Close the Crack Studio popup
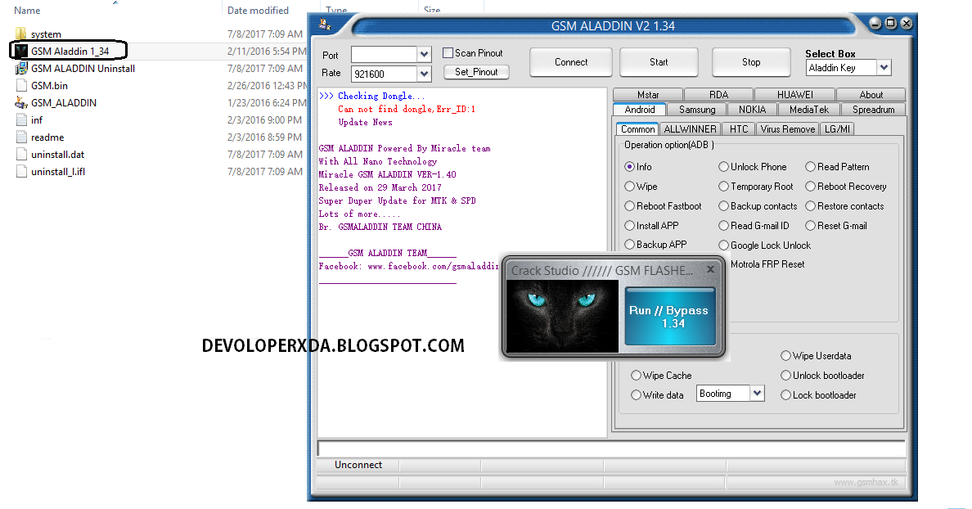This screenshot has width=972, height=509. (710, 269)
